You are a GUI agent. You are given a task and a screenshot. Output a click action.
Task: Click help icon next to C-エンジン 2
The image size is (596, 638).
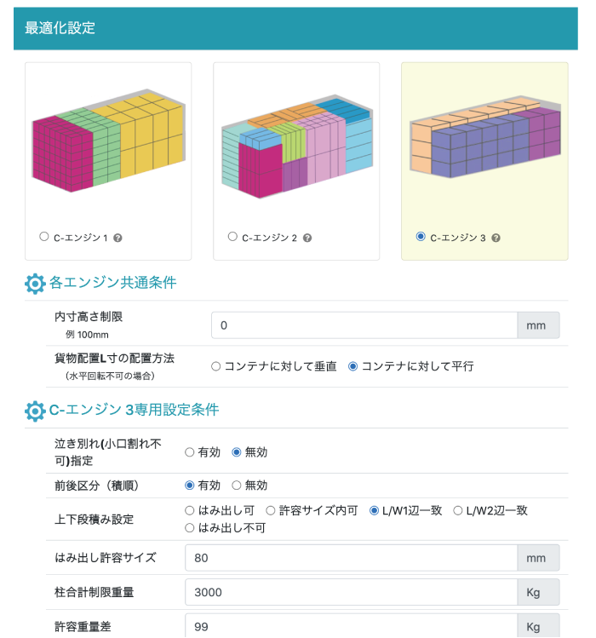click(x=307, y=238)
